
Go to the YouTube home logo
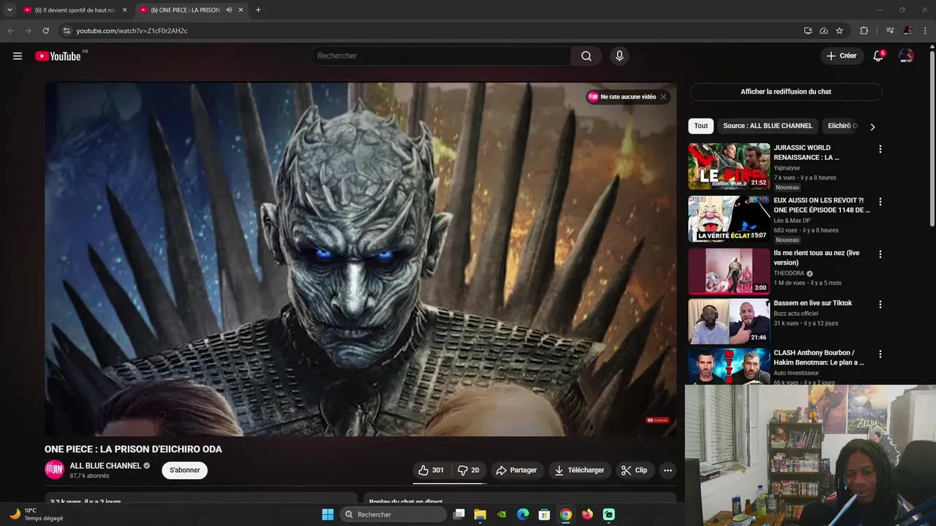tap(58, 56)
